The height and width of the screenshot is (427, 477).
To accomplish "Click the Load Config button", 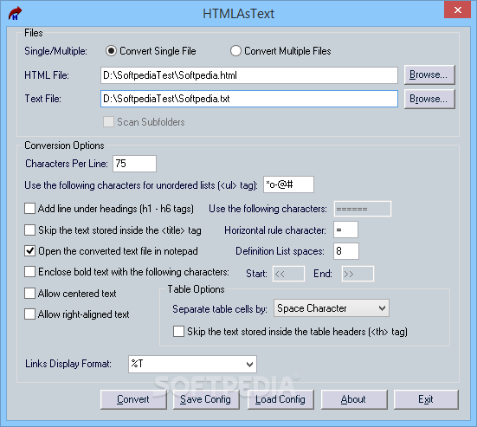I will (280, 399).
